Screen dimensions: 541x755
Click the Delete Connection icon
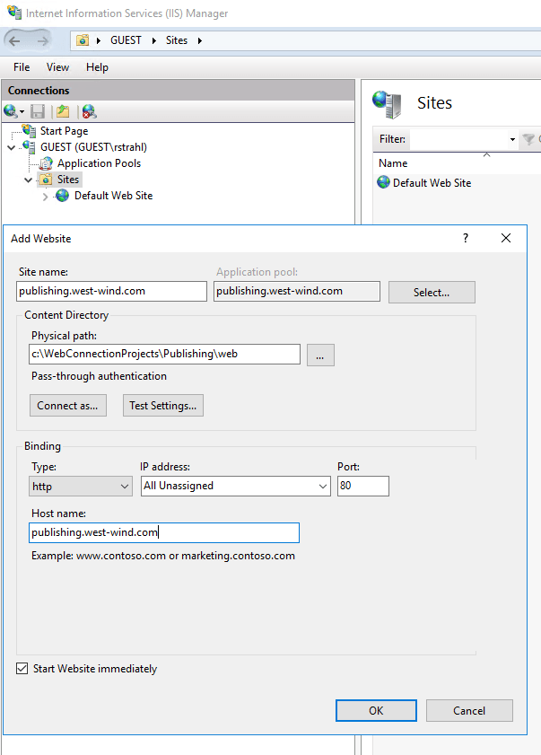88,112
